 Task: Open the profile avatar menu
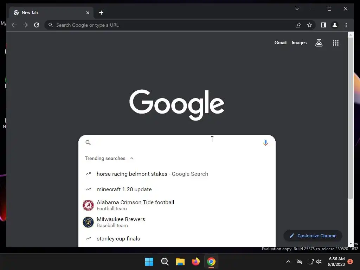pyautogui.click(x=335, y=25)
